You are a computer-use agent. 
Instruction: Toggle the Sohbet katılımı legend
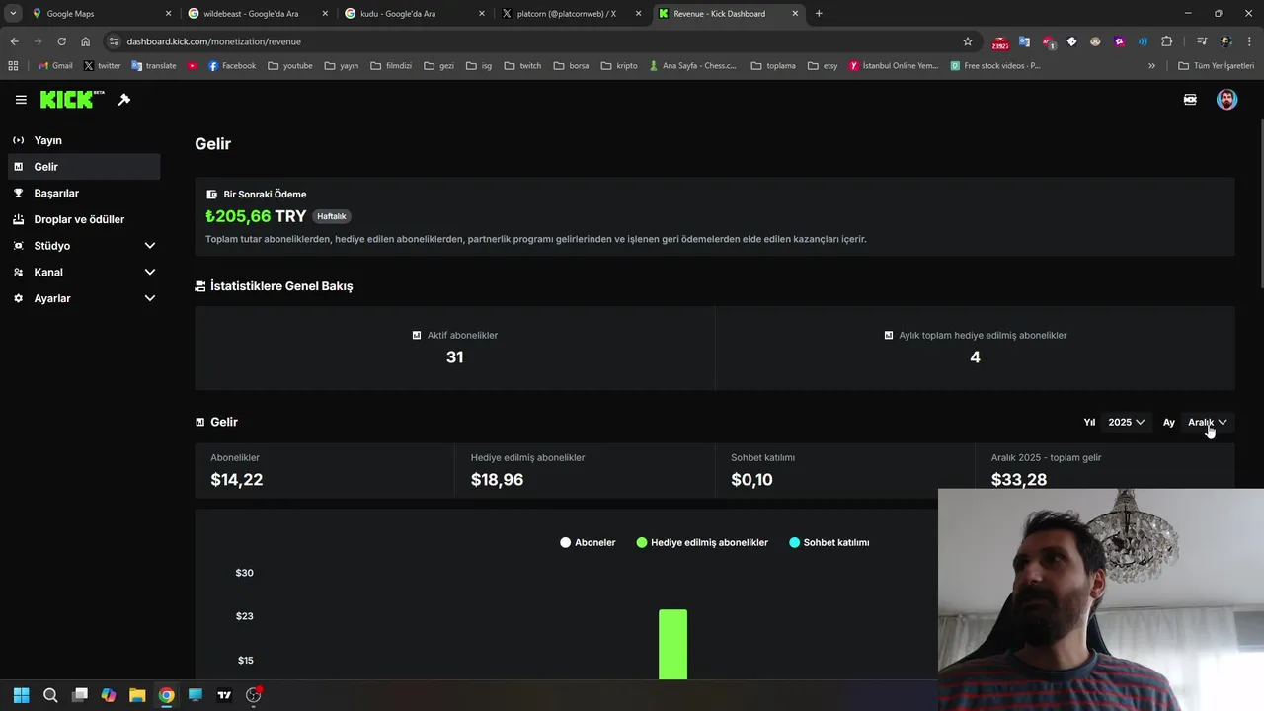tap(829, 542)
